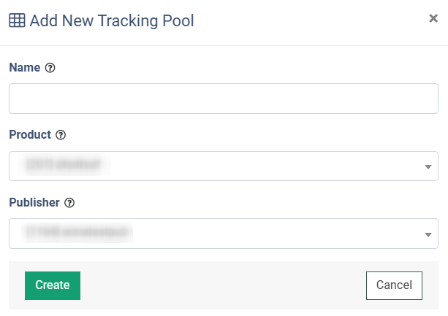
Task: Cancel adding the tracking pool
Action: click(394, 285)
